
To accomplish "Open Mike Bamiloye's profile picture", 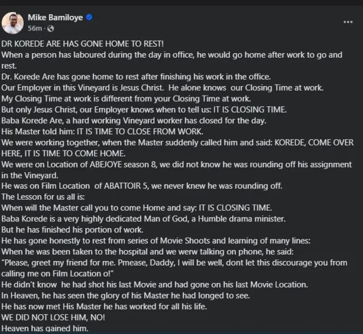I will point(13,23).
